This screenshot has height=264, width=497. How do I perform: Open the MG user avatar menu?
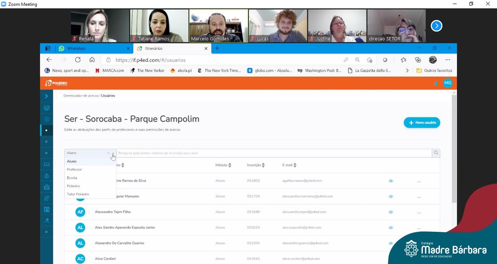pos(448,83)
